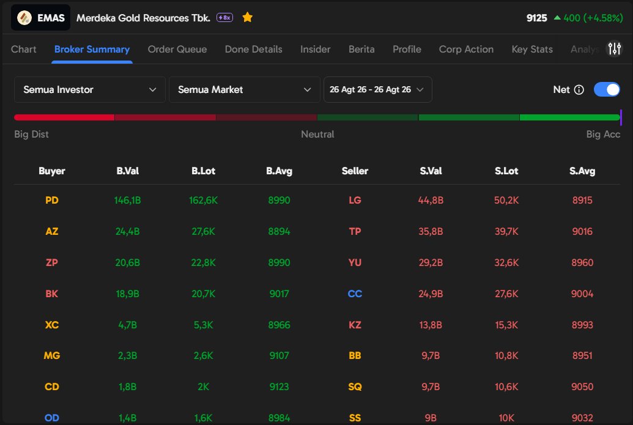Select seller broker YU

click(355, 262)
